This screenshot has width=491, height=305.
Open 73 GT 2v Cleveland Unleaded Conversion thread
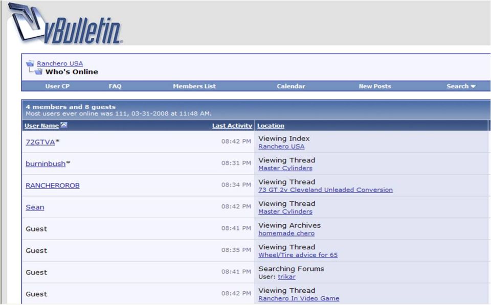pos(325,190)
